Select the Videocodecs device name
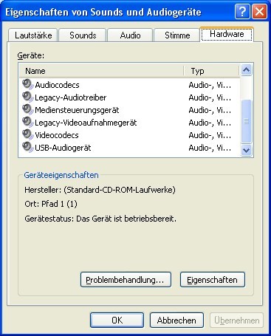 [x=57, y=135]
